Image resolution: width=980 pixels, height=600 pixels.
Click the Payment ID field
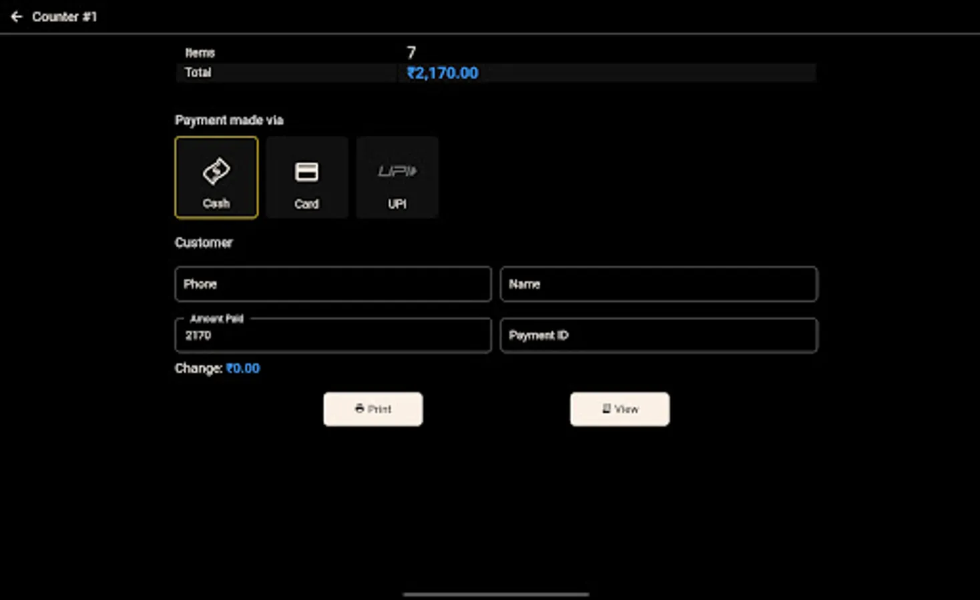658,335
